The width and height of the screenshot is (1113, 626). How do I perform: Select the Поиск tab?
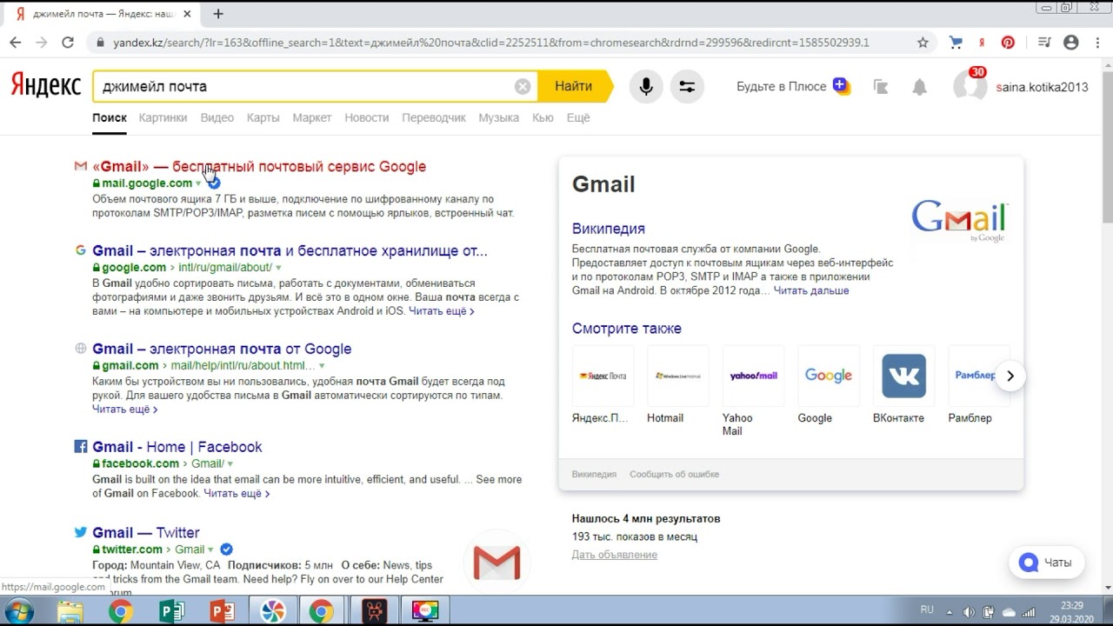[x=110, y=117]
